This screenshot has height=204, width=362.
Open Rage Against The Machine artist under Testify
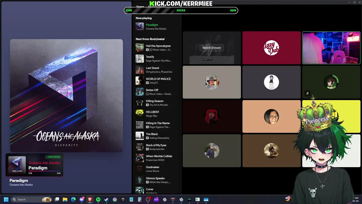(x=159, y=61)
